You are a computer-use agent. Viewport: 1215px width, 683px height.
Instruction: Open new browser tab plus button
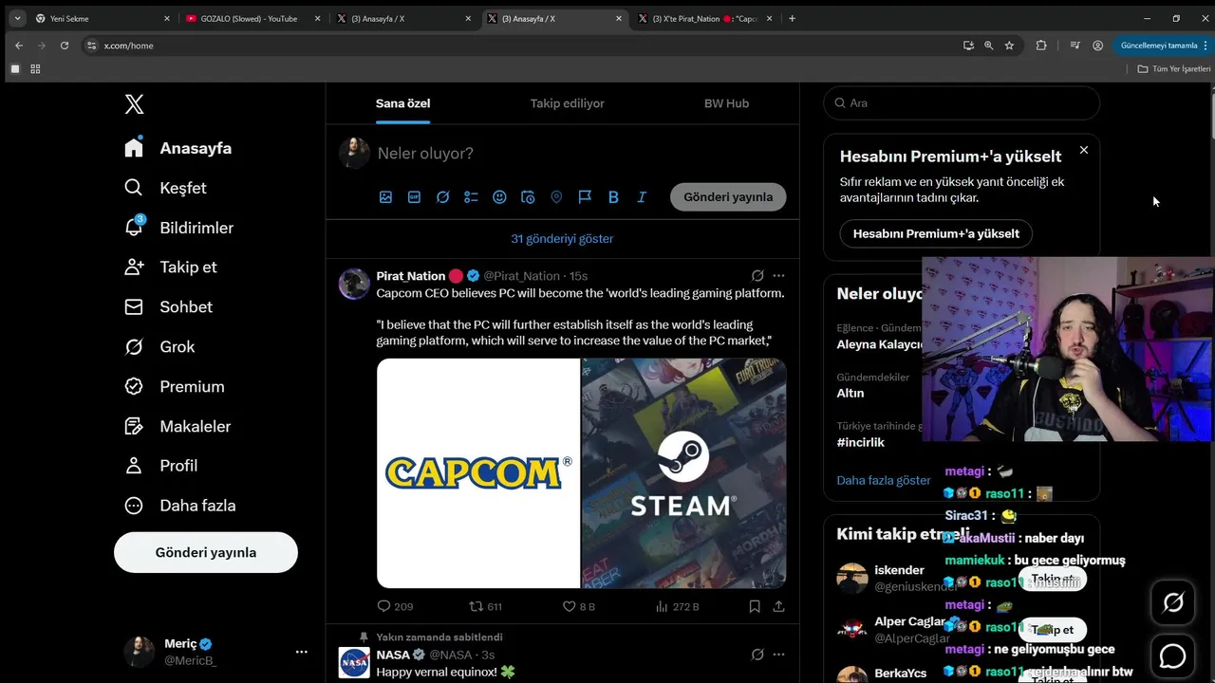[793, 18]
